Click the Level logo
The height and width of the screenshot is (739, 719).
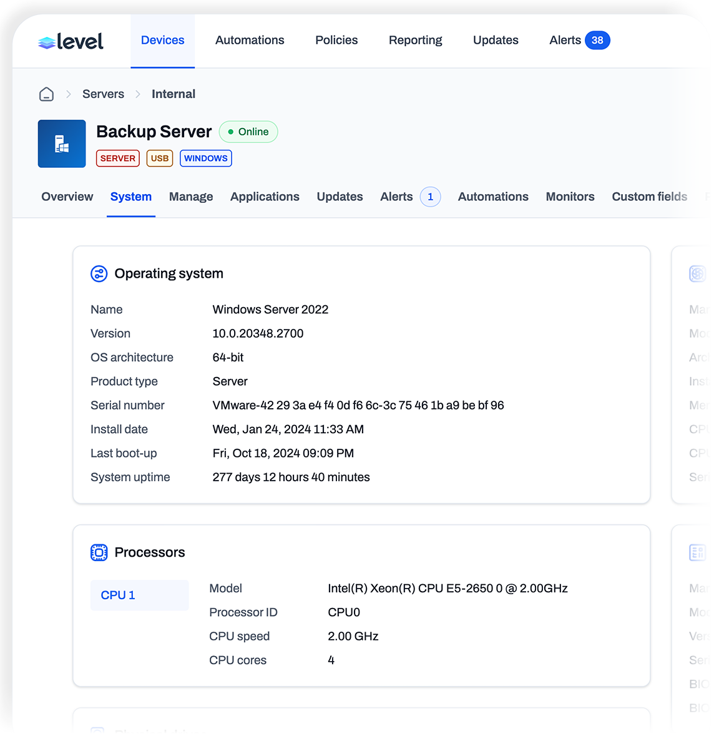coord(71,41)
